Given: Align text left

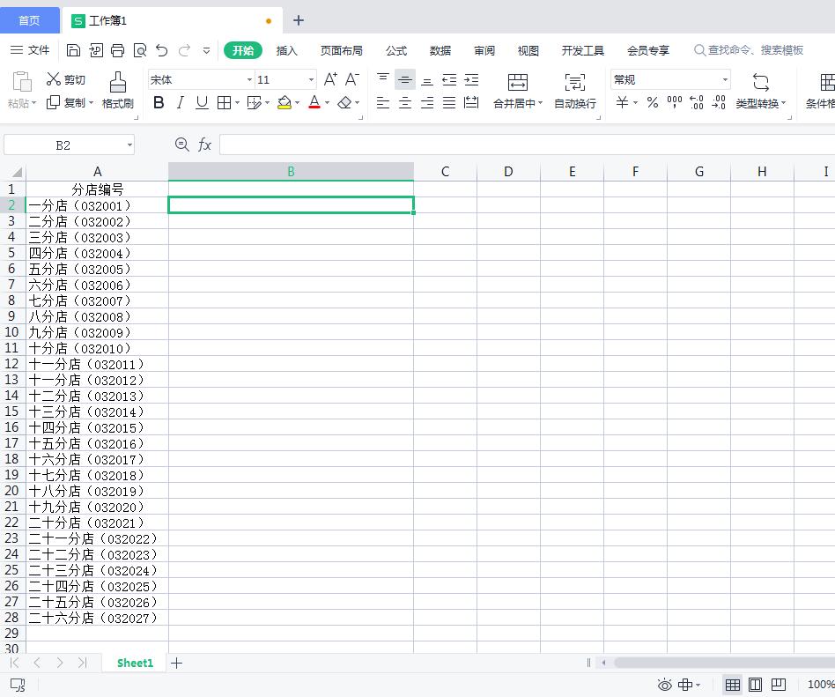Looking at the screenshot, I should click(x=383, y=102).
